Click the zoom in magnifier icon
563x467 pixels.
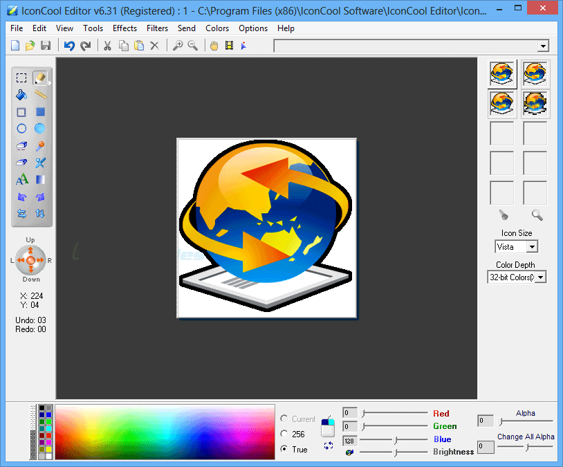[x=178, y=46]
